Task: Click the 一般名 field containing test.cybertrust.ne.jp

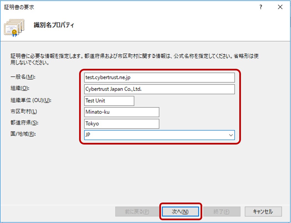Action: (160, 78)
